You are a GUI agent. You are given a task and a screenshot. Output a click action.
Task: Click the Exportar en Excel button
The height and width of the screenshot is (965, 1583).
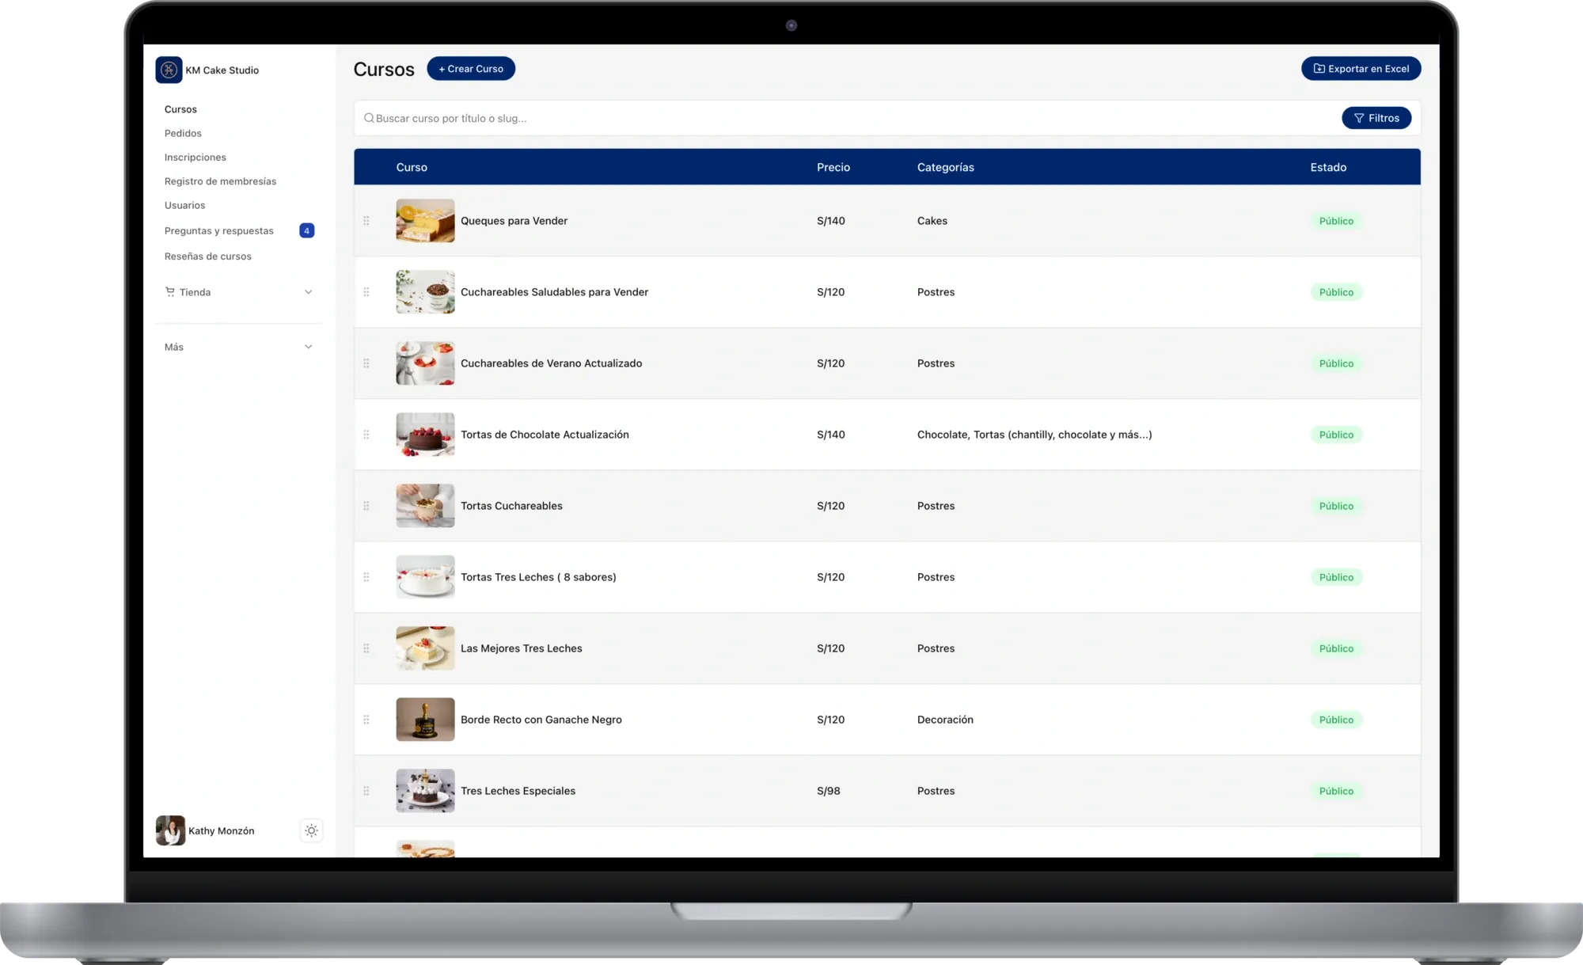(1361, 69)
